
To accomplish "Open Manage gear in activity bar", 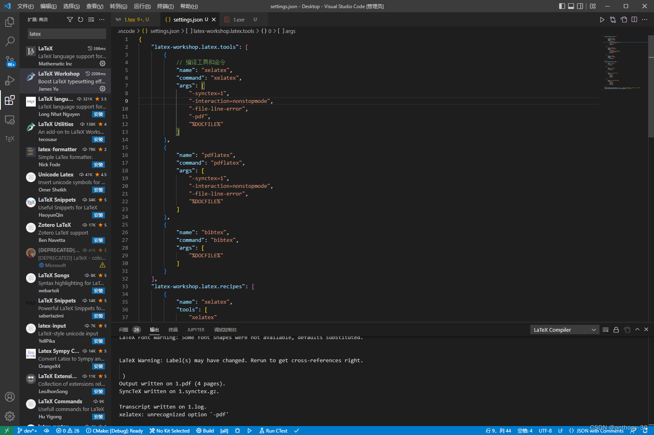I will pyautogui.click(x=10, y=416).
